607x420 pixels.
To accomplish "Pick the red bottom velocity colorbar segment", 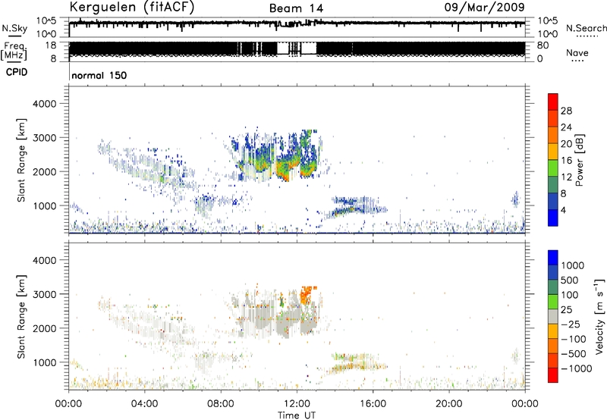I will tap(553, 375).
